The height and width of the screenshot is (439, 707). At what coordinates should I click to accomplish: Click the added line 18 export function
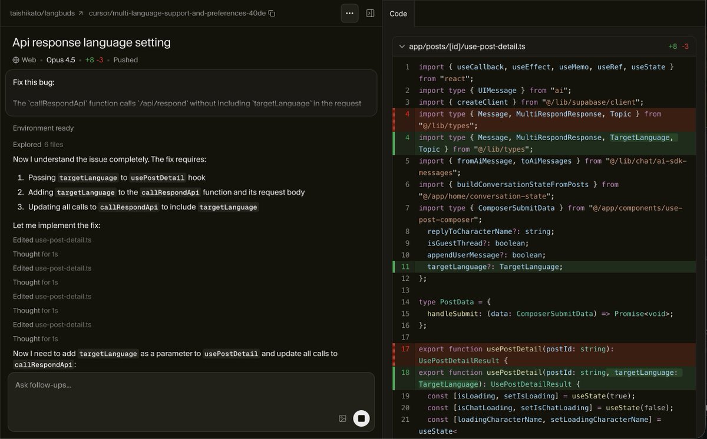pos(544,378)
